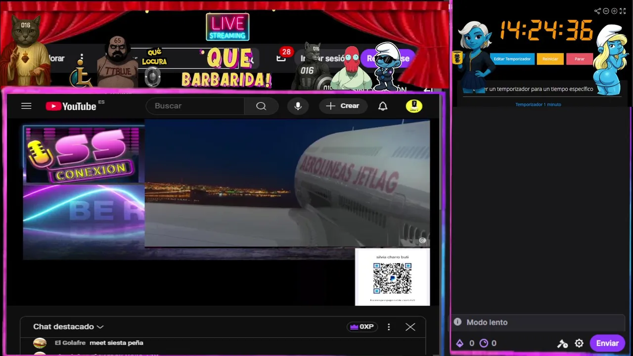Start voice search with microphone icon
The height and width of the screenshot is (356, 633).
pos(298,106)
